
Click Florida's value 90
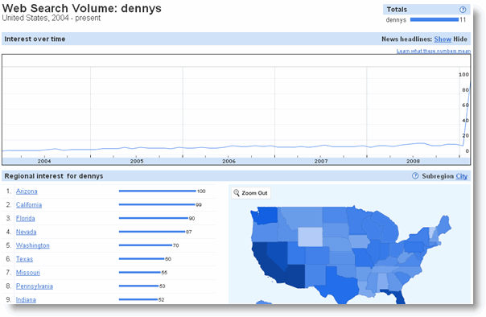pos(192,219)
